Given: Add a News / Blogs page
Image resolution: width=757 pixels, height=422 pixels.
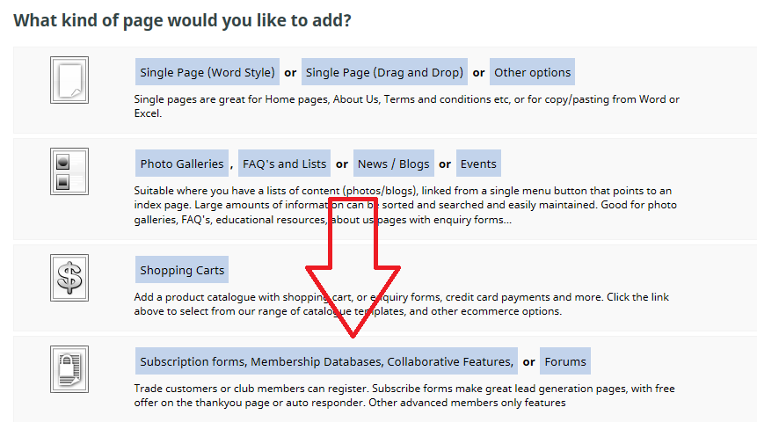Looking at the screenshot, I should coord(393,164).
